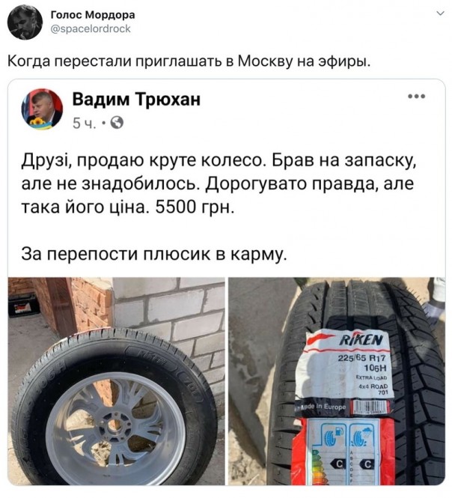Click the 225/65 R17 size label
Viewport: 452px width, 498px height.
(x=362, y=358)
